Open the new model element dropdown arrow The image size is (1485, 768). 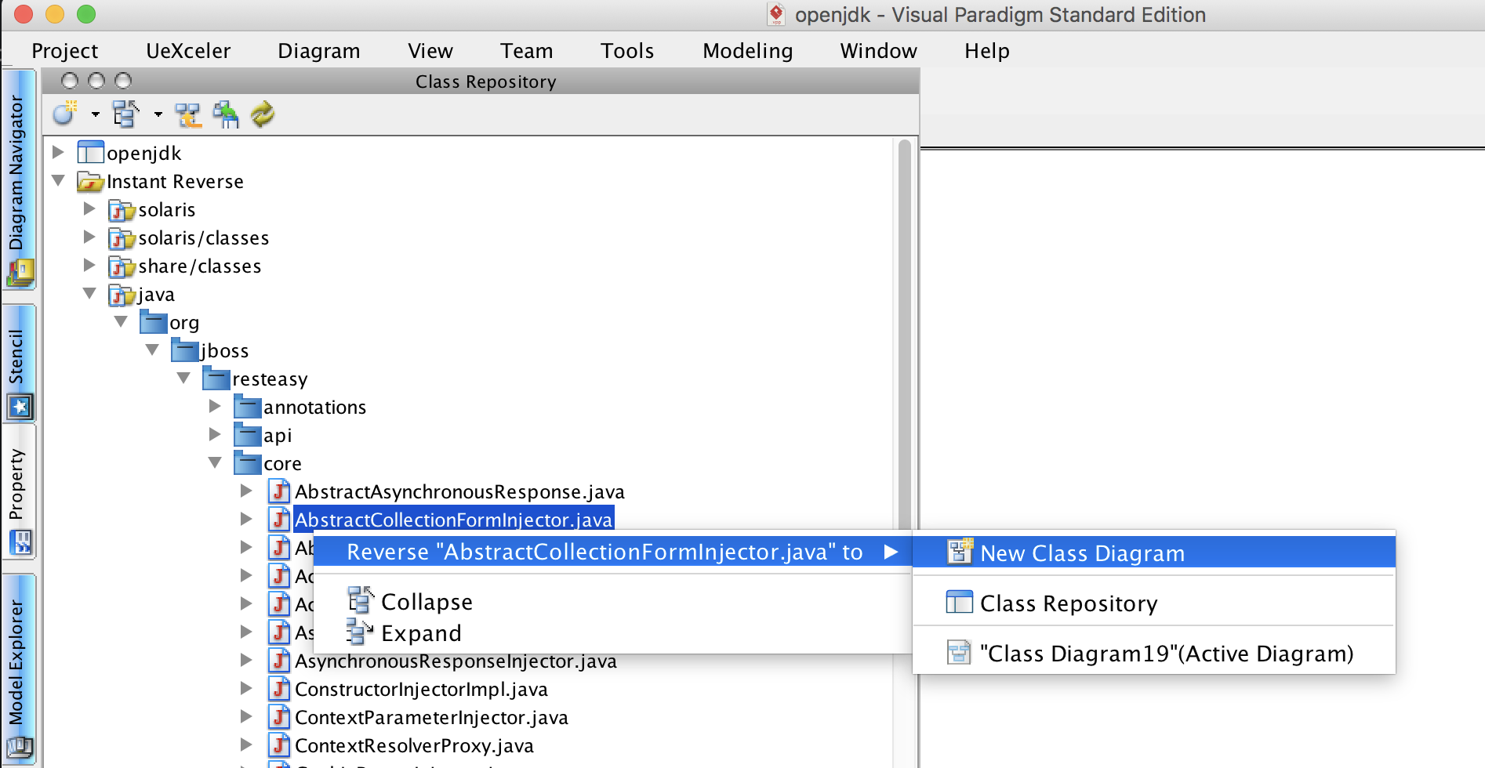[x=96, y=114]
